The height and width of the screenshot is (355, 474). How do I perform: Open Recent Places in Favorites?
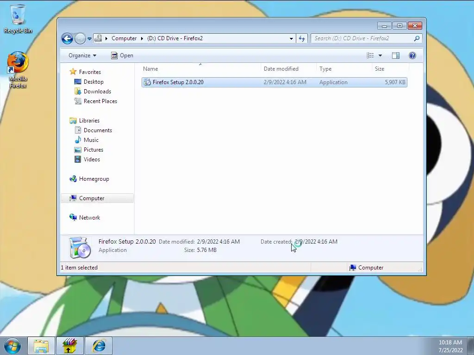pyautogui.click(x=100, y=101)
